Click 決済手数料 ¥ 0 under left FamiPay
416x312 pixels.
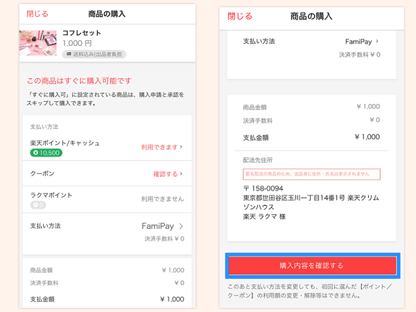tap(164, 239)
